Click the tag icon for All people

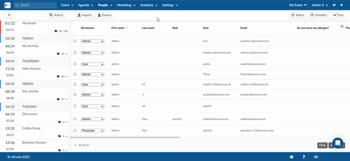[56, 31]
